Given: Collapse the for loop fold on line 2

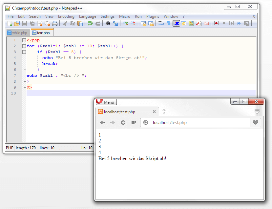Looking at the screenshot, I should click(24, 46).
